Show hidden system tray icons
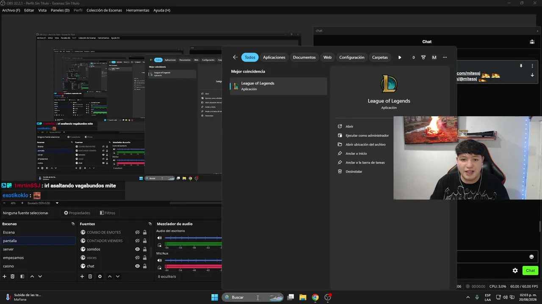Image resolution: width=542 pixels, height=304 pixels. click(468, 297)
